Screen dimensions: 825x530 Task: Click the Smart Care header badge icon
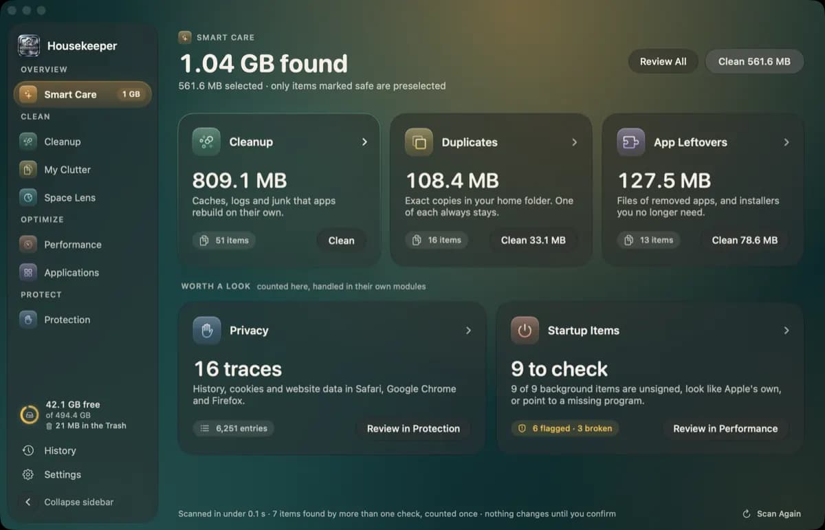tap(184, 37)
